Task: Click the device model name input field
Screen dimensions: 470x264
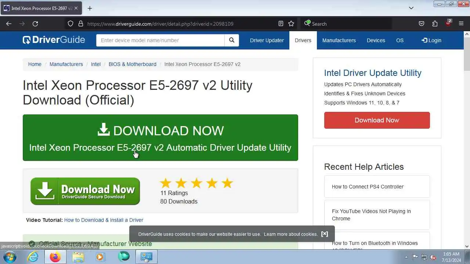Action: [x=160, y=40]
